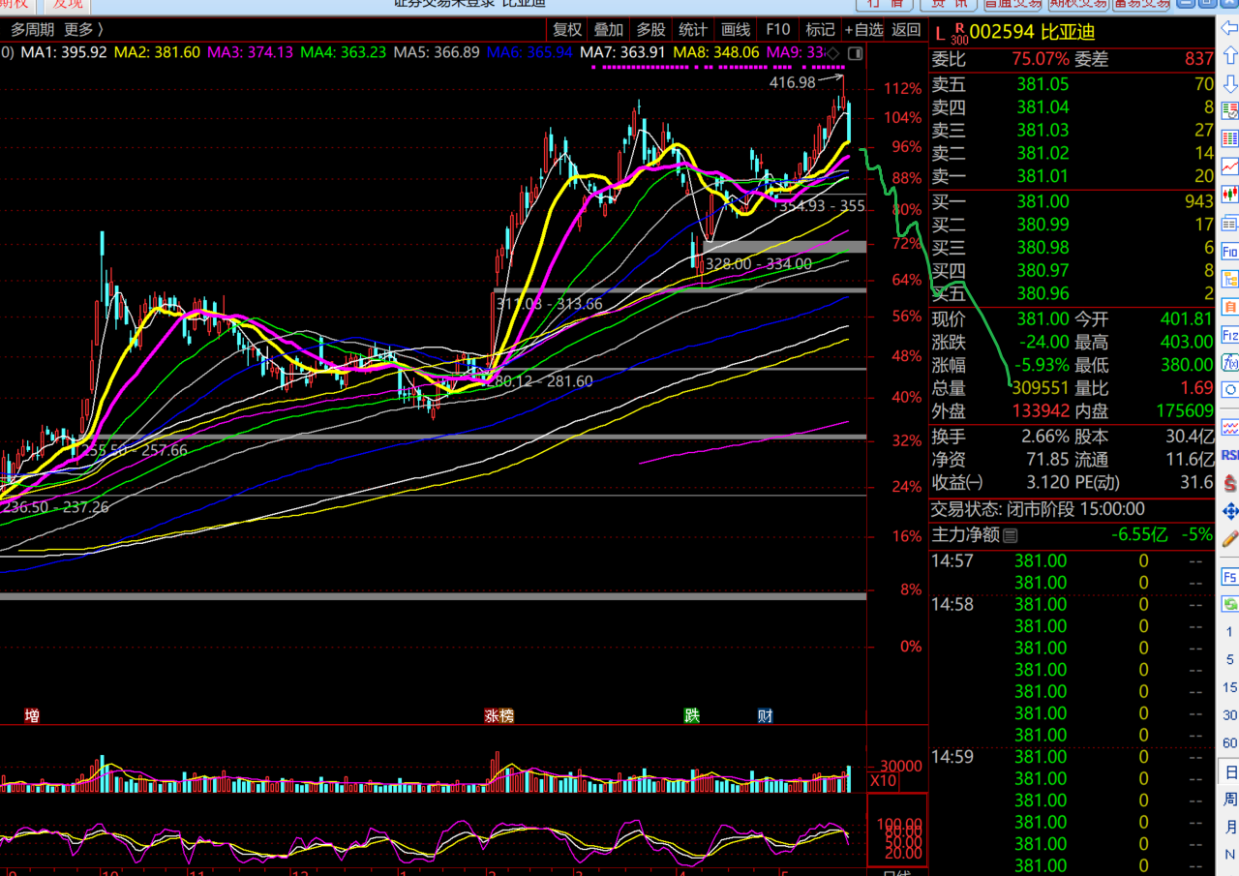Switch to 1-minute period
This screenshot has height=876, width=1239.
1229,632
